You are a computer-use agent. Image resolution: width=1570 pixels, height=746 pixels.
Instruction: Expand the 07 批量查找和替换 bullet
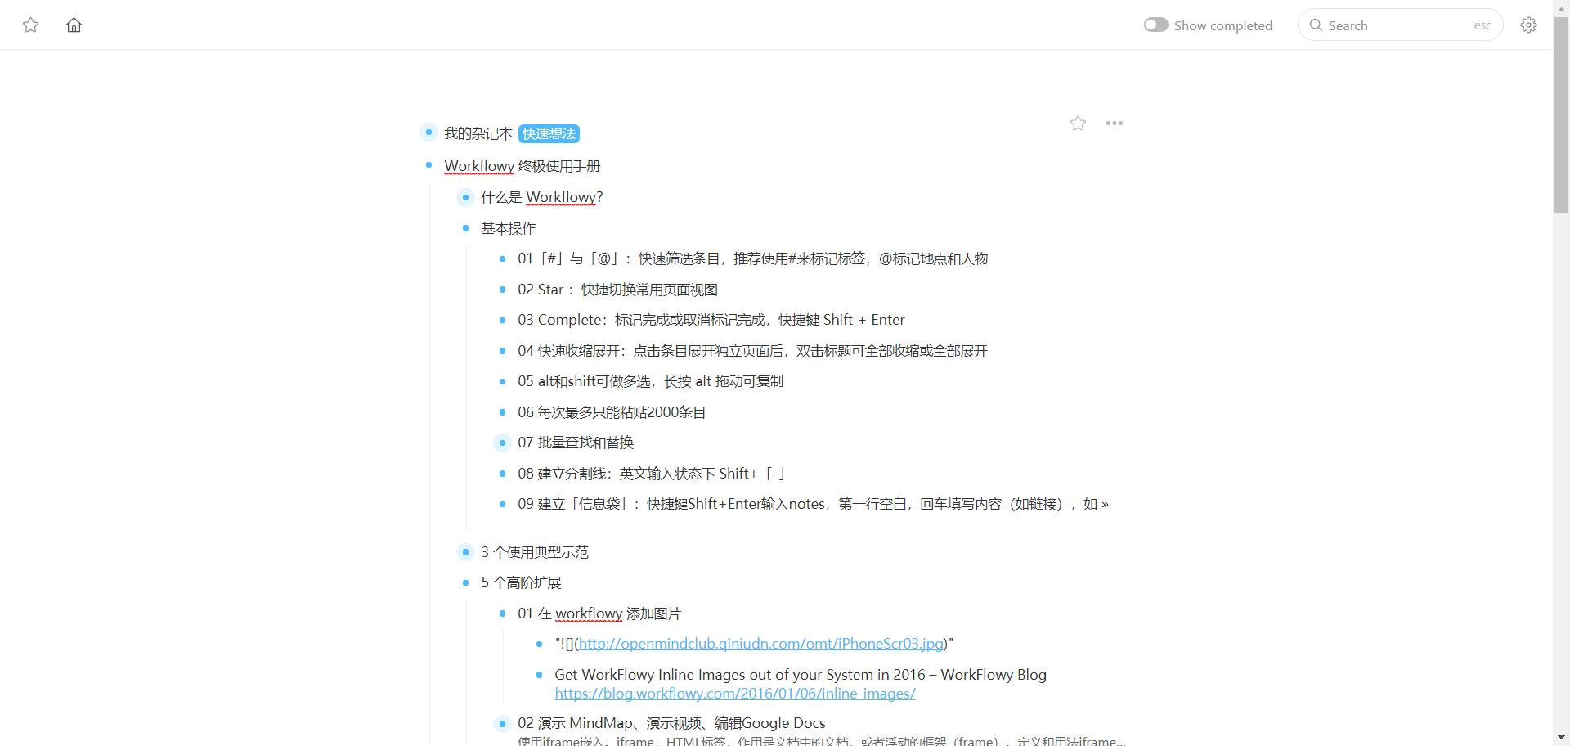(x=502, y=443)
